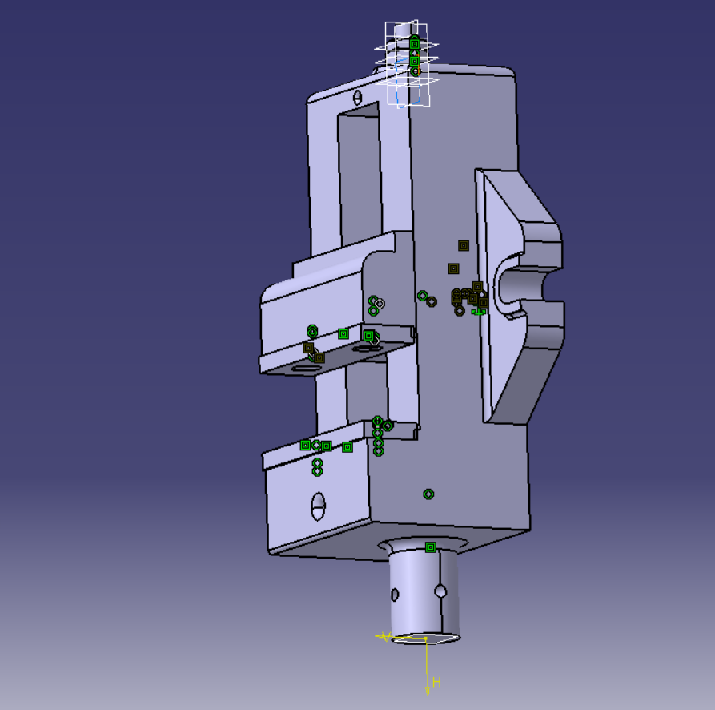Click the lone green coincidence constraint on lower body face
The height and width of the screenshot is (710, 715).
[x=428, y=494]
